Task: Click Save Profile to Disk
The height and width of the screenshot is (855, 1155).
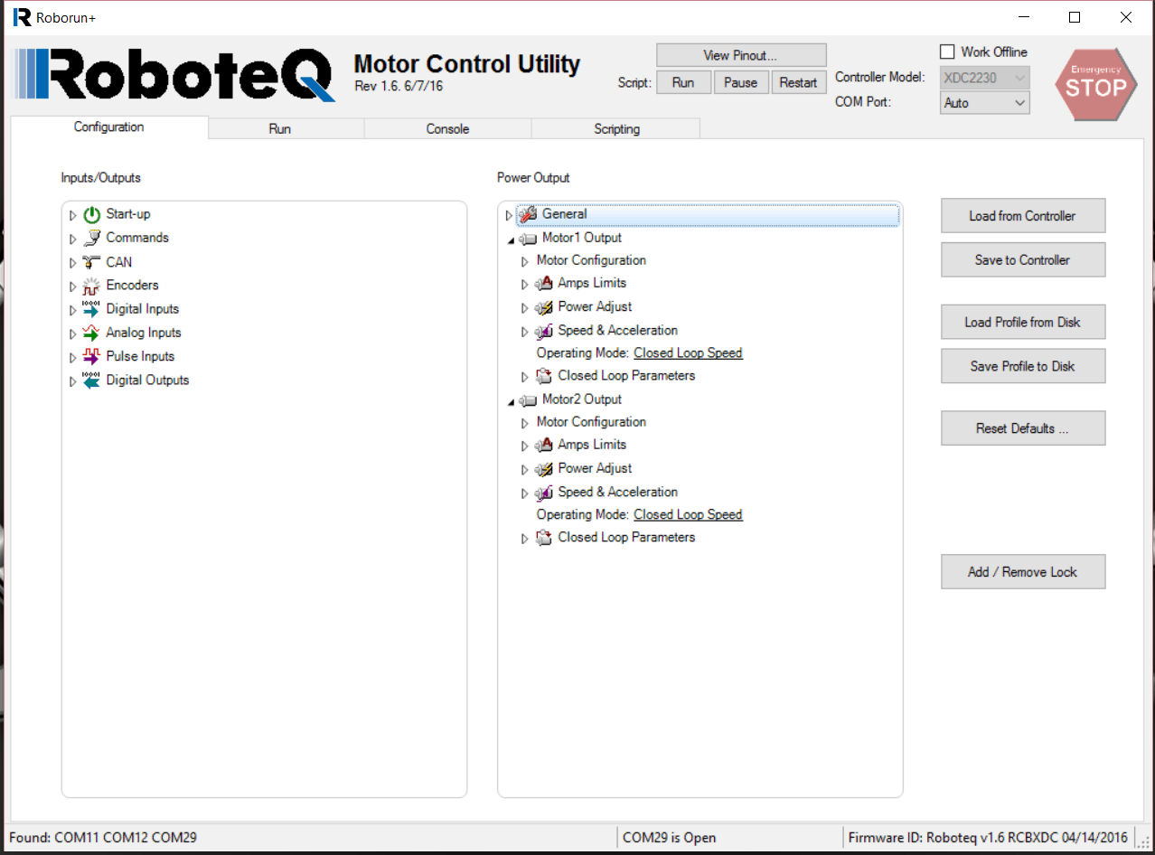Action: [x=1023, y=366]
